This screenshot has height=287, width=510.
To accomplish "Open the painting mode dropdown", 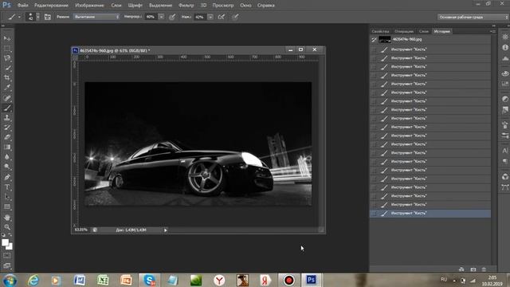I will [x=96, y=17].
